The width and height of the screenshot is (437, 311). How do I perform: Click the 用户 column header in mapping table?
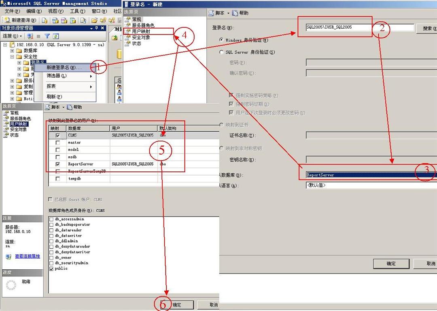[x=134, y=128]
